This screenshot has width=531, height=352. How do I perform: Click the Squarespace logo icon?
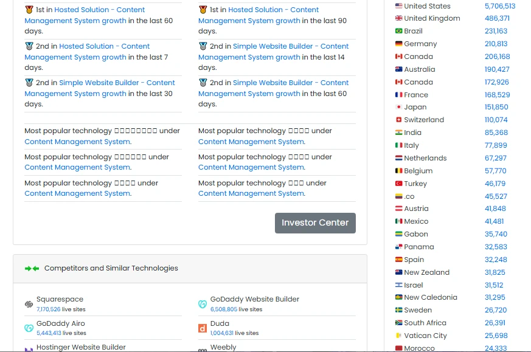point(29,304)
